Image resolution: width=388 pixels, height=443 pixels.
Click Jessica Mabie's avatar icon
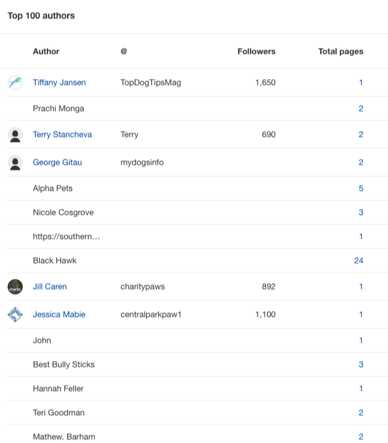(15, 314)
